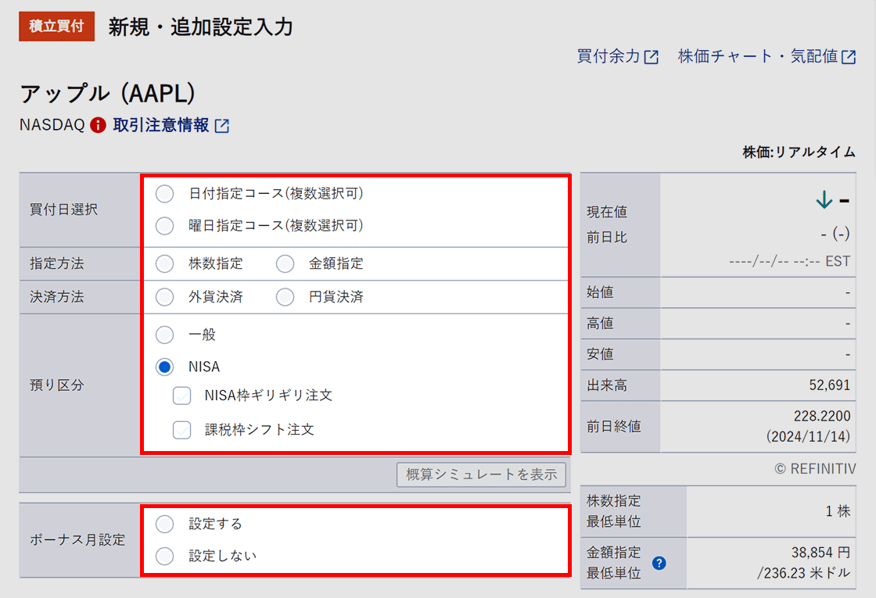Click the 新規・追加設定入力 page title
This screenshot has width=876, height=598.
point(200,27)
